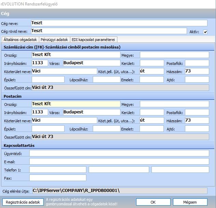The image size is (216, 208).
Task: Click the Postacím section header
Action: (108, 96)
